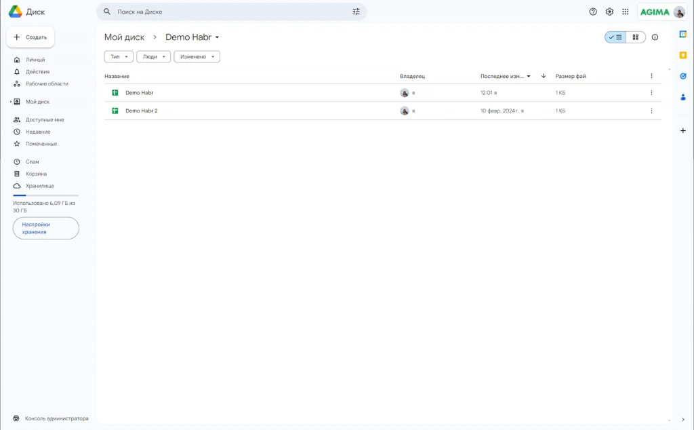694x430 pixels.
Task: Open Google Tasks side panel icon
Action: click(x=683, y=76)
